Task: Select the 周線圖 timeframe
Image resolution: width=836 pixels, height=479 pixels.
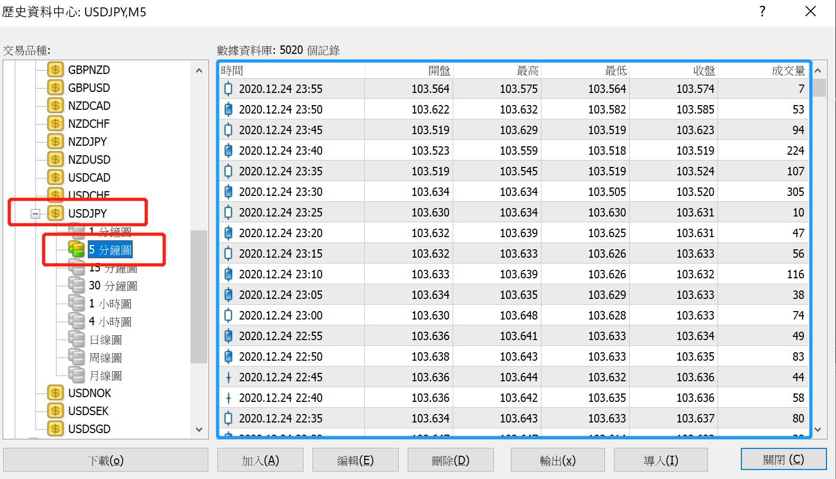Action: point(105,358)
